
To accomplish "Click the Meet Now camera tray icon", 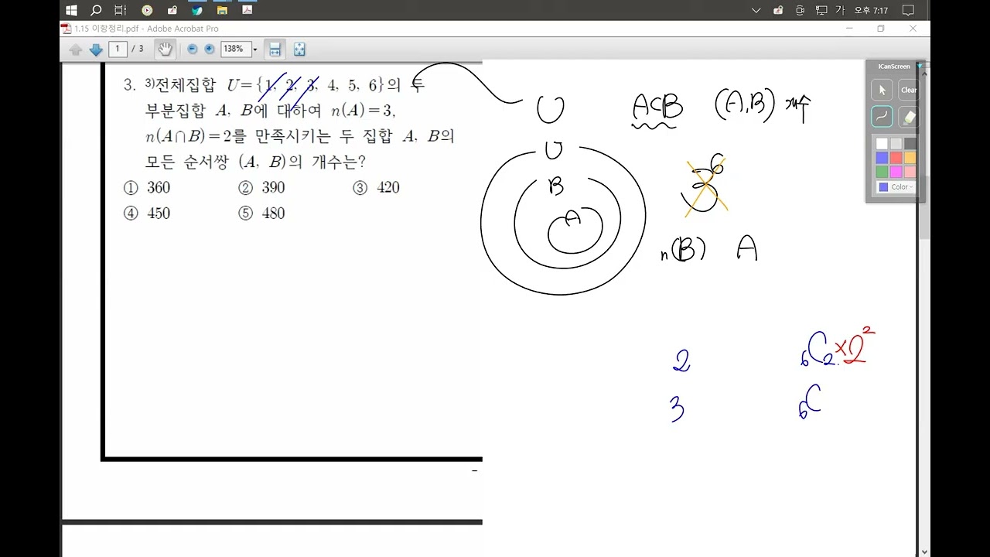I will click(x=800, y=10).
